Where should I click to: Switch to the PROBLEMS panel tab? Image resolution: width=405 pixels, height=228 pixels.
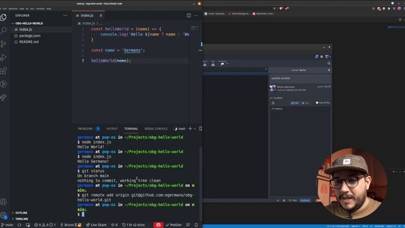(x=85, y=129)
